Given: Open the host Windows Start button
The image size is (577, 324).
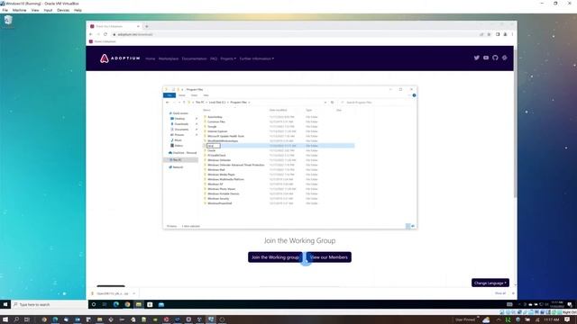Looking at the screenshot, I should [x=5, y=319].
